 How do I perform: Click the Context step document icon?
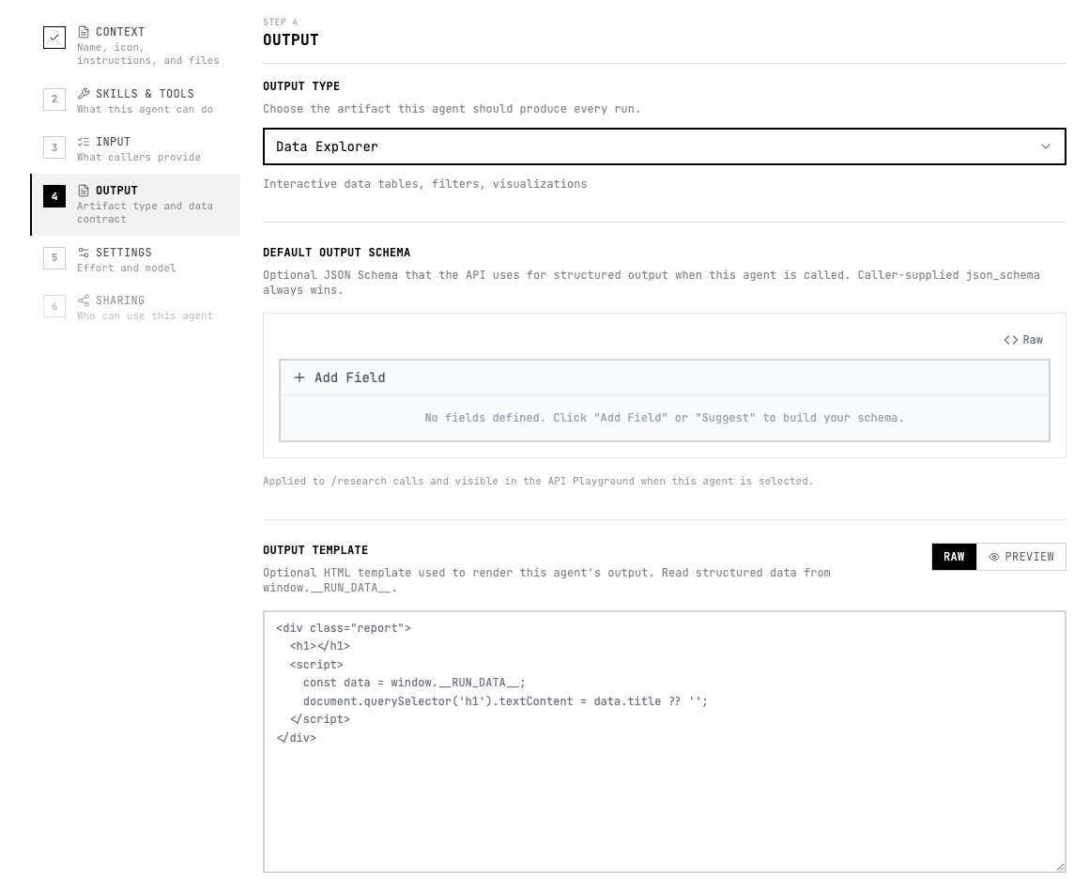pyautogui.click(x=84, y=32)
